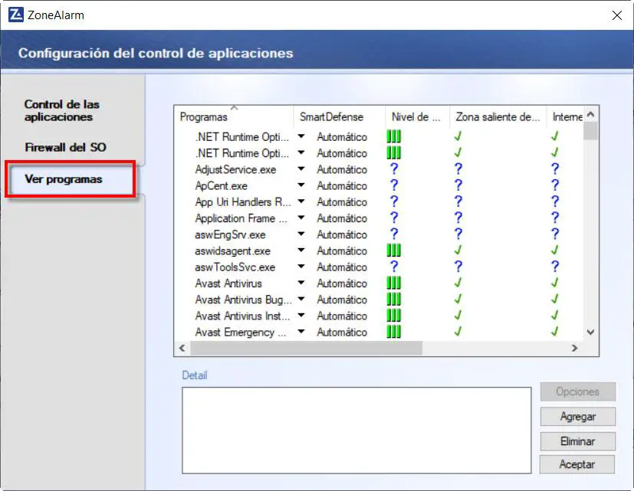
Task: Open SmartDefense dropdown for Avast Emergency row
Action: 301,332
